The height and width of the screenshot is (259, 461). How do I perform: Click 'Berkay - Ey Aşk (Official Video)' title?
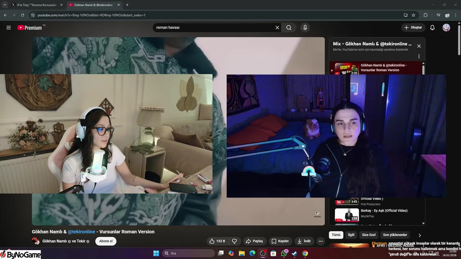[x=384, y=210]
